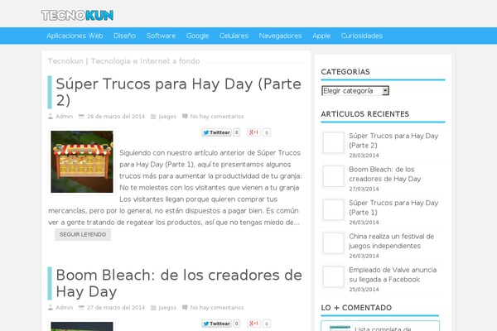Open Juegos category link in Súper Trucos post
This screenshot has height=331, width=497.
click(167, 117)
